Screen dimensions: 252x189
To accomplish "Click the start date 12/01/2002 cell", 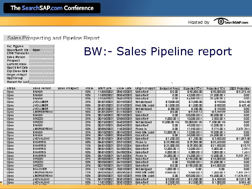I will pos(105,169).
